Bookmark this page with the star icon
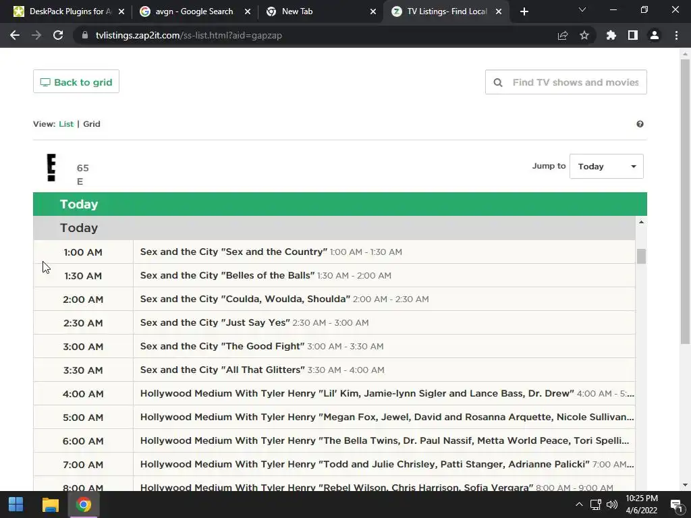This screenshot has height=518, width=691. point(584,35)
